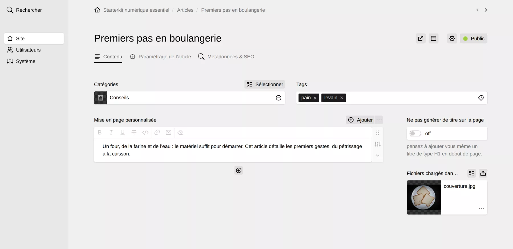Click into the article paragraph text
513x249 pixels.
pos(232,150)
